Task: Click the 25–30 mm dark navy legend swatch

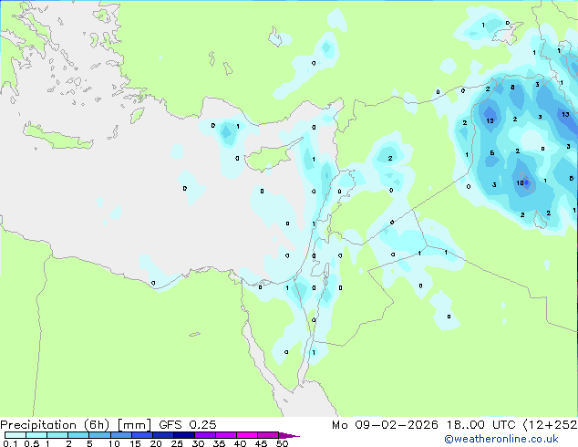Action: click(x=184, y=435)
